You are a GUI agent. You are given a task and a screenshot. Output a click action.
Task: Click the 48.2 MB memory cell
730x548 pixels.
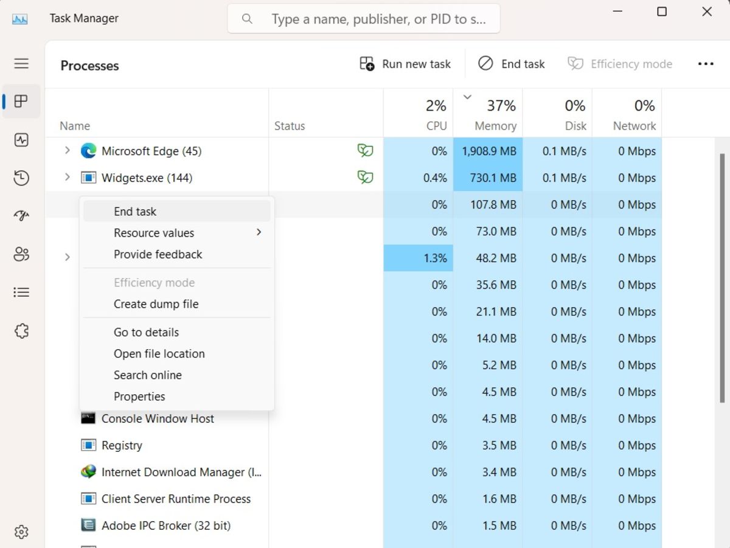point(487,258)
